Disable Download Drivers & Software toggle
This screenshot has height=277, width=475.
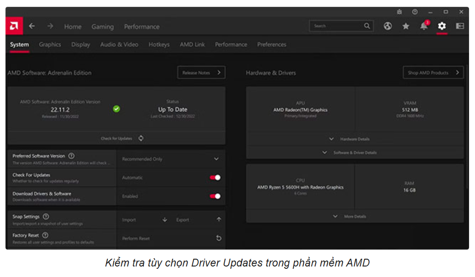pyautogui.click(x=215, y=196)
